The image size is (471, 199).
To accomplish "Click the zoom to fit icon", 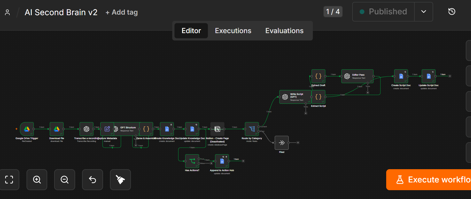I will click(9, 180).
